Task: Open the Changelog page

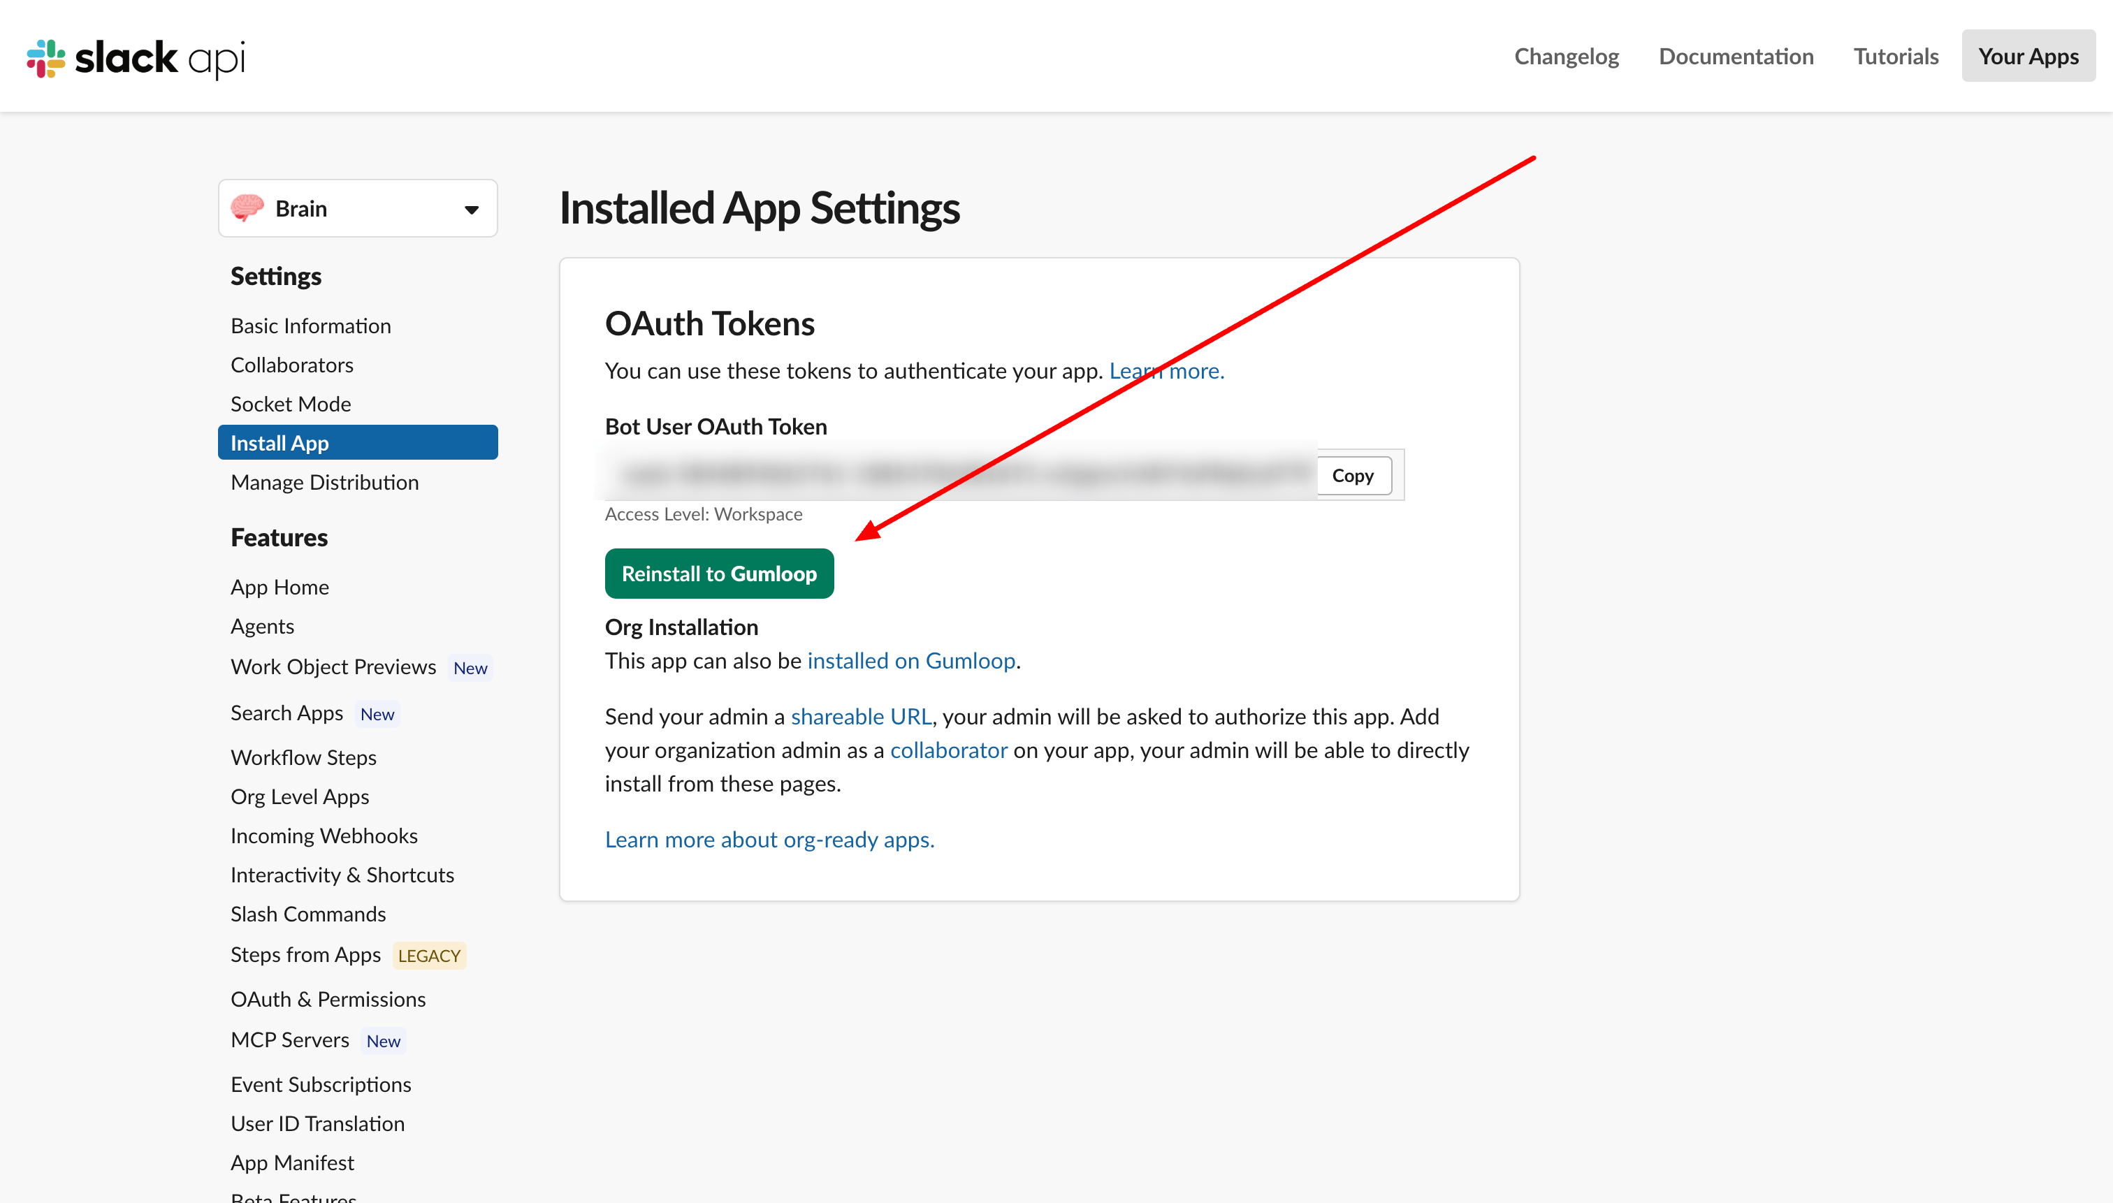Action: pyautogui.click(x=1566, y=56)
